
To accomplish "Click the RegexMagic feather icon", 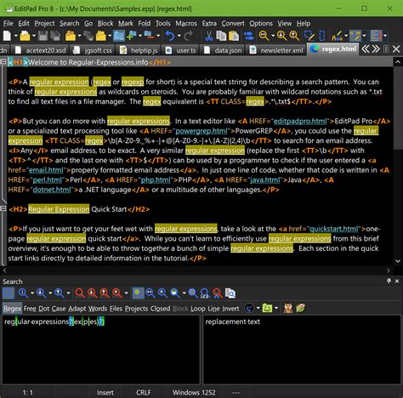I will tap(300, 308).
